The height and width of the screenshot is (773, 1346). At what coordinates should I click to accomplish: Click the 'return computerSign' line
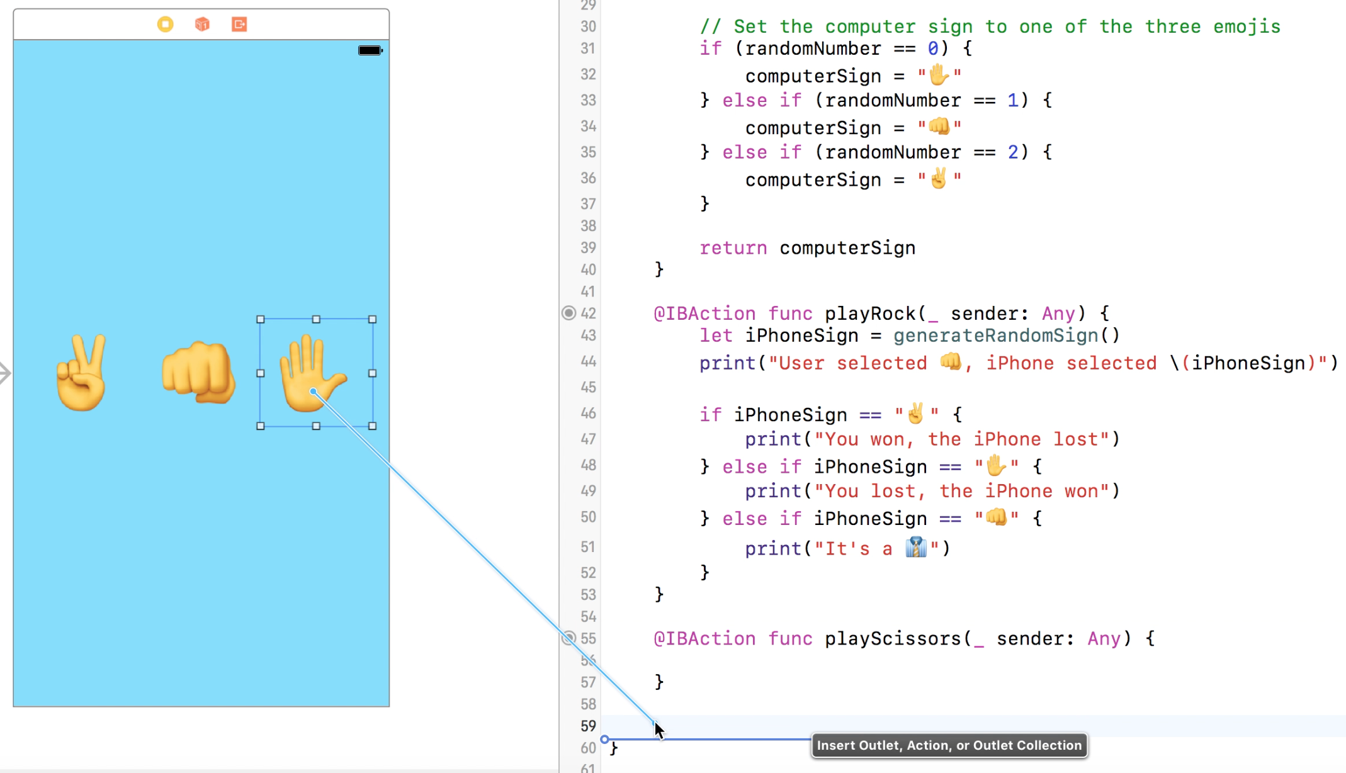807,248
